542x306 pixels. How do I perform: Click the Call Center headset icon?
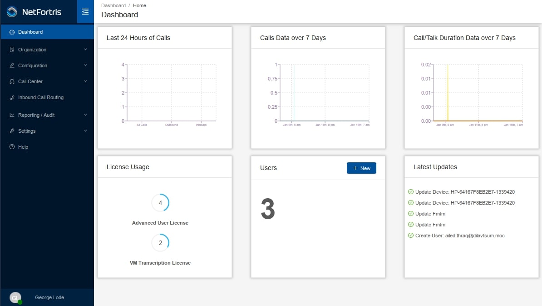coord(12,81)
